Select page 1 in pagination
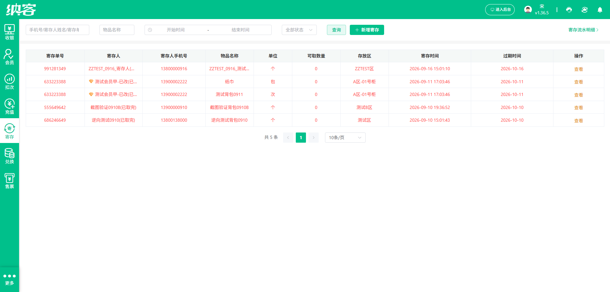Image resolution: width=610 pixels, height=292 pixels. [301, 138]
